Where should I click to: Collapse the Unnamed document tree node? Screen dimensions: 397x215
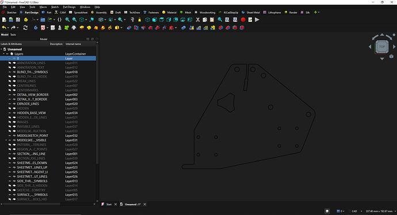pyautogui.click(x=2, y=49)
